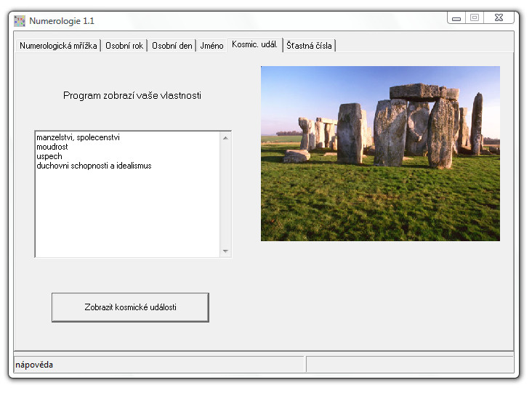Click the Zobrazit kosmické události button
This screenshot has height=393, width=532.
pyautogui.click(x=130, y=307)
